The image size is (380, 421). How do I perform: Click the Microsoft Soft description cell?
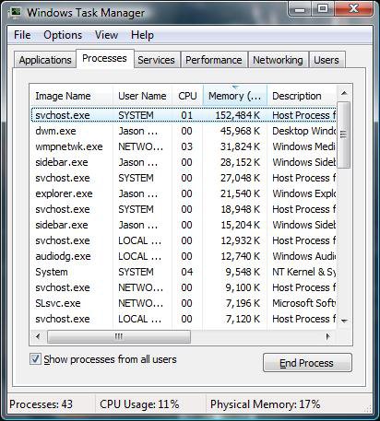(303, 303)
